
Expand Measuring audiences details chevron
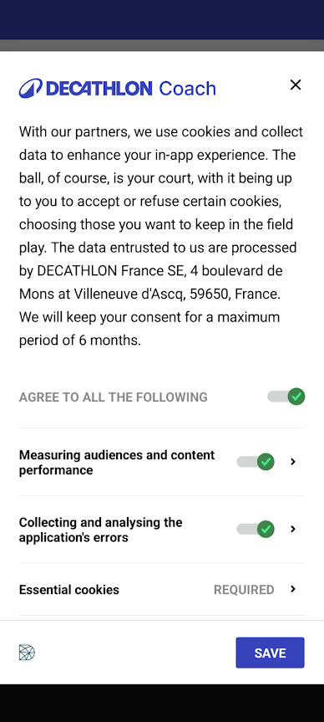293,461
